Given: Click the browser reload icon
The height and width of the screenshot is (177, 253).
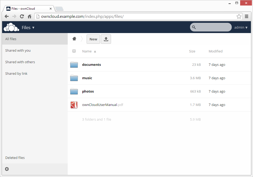Looking at the screenshot, I should pyautogui.click(x=22, y=17).
